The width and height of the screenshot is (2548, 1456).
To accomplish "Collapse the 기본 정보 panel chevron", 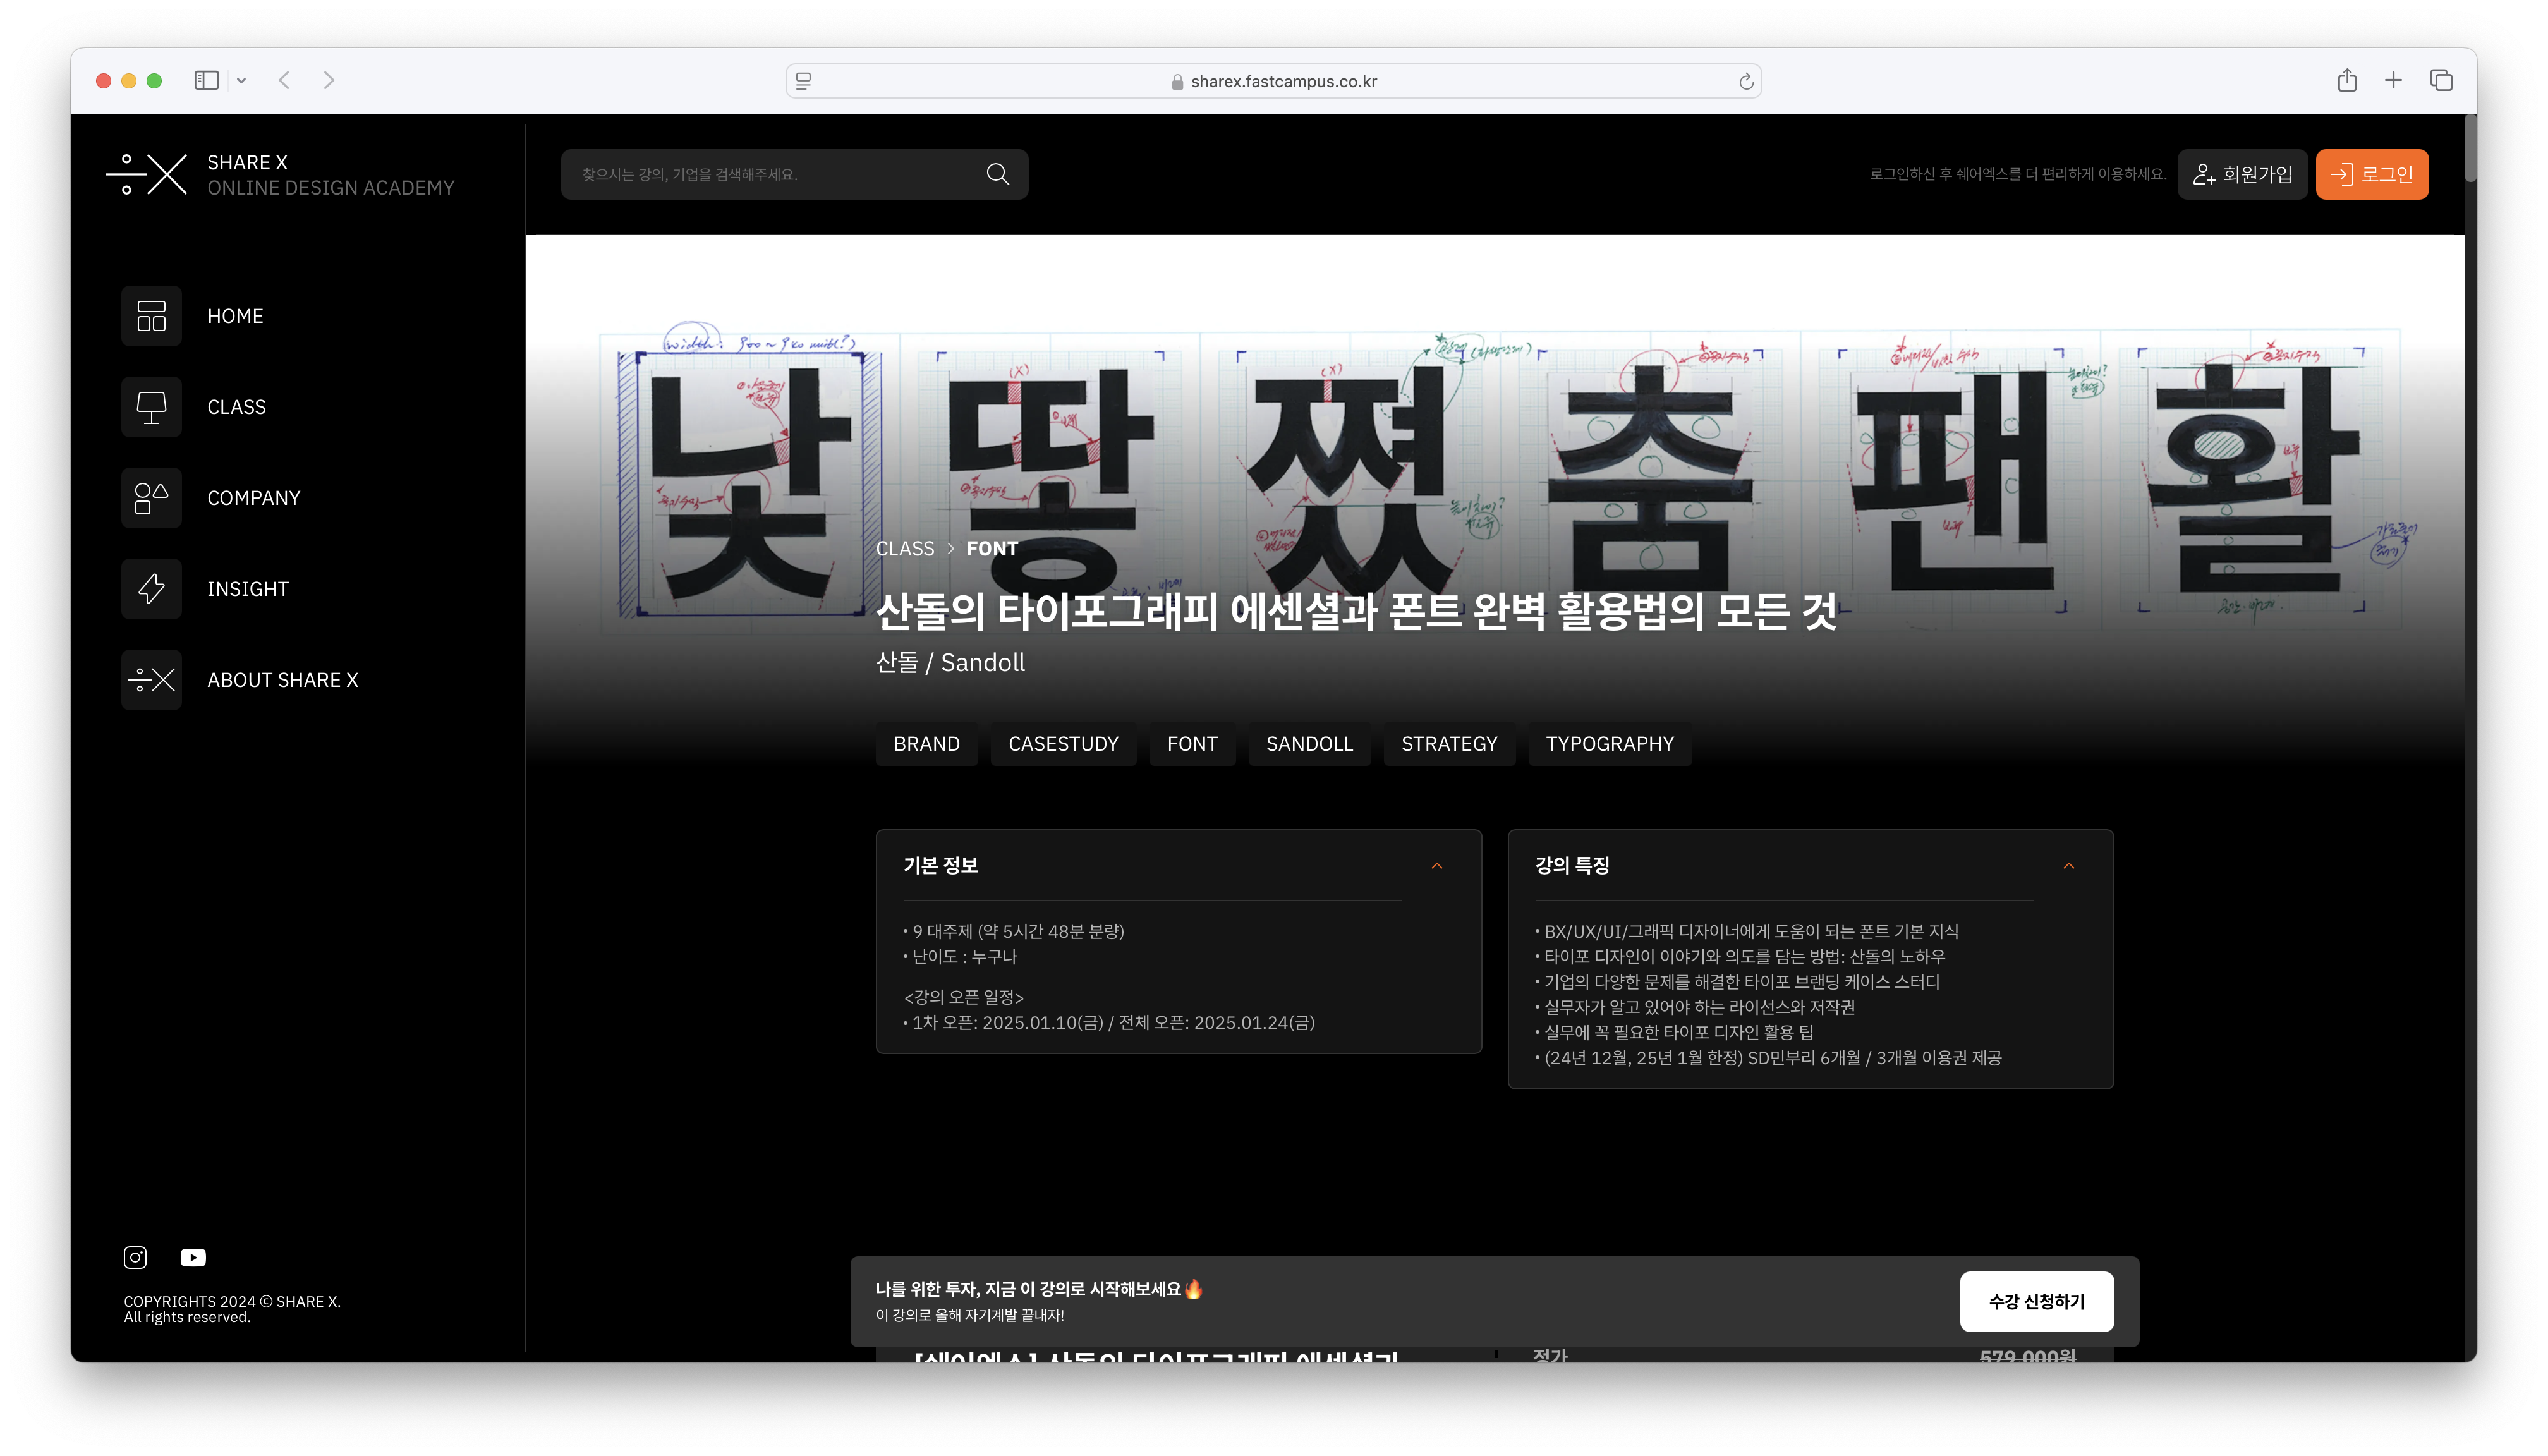I will (x=1437, y=865).
